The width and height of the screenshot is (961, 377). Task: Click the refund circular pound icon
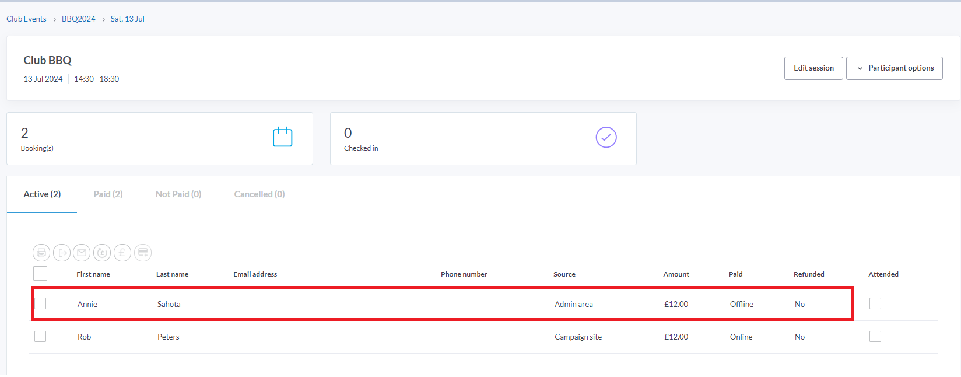pyautogui.click(x=102, y=253)
